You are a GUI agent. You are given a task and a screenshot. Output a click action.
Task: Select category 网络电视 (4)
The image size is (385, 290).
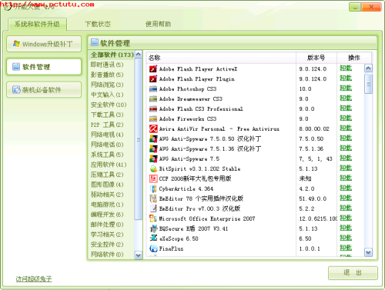(107, 135)
